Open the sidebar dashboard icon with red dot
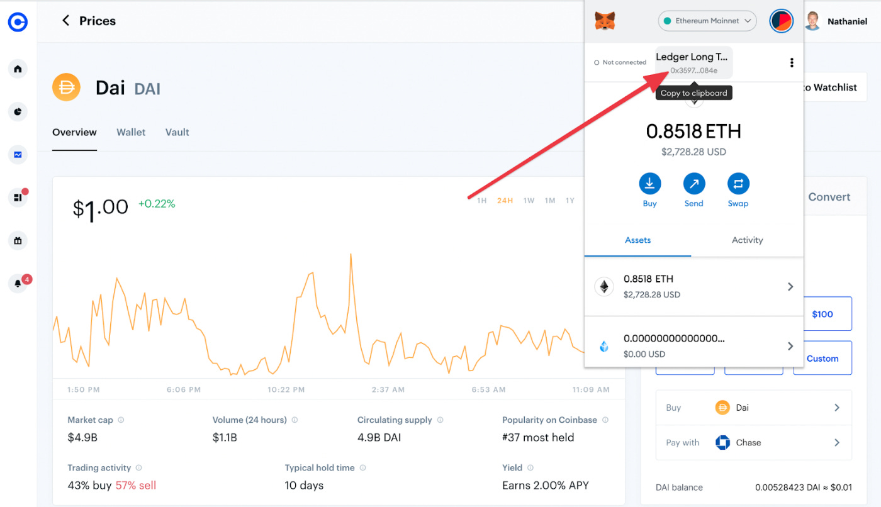Viewport: 881px width, 507px height. pyautogui.click(x=18, y=198)
